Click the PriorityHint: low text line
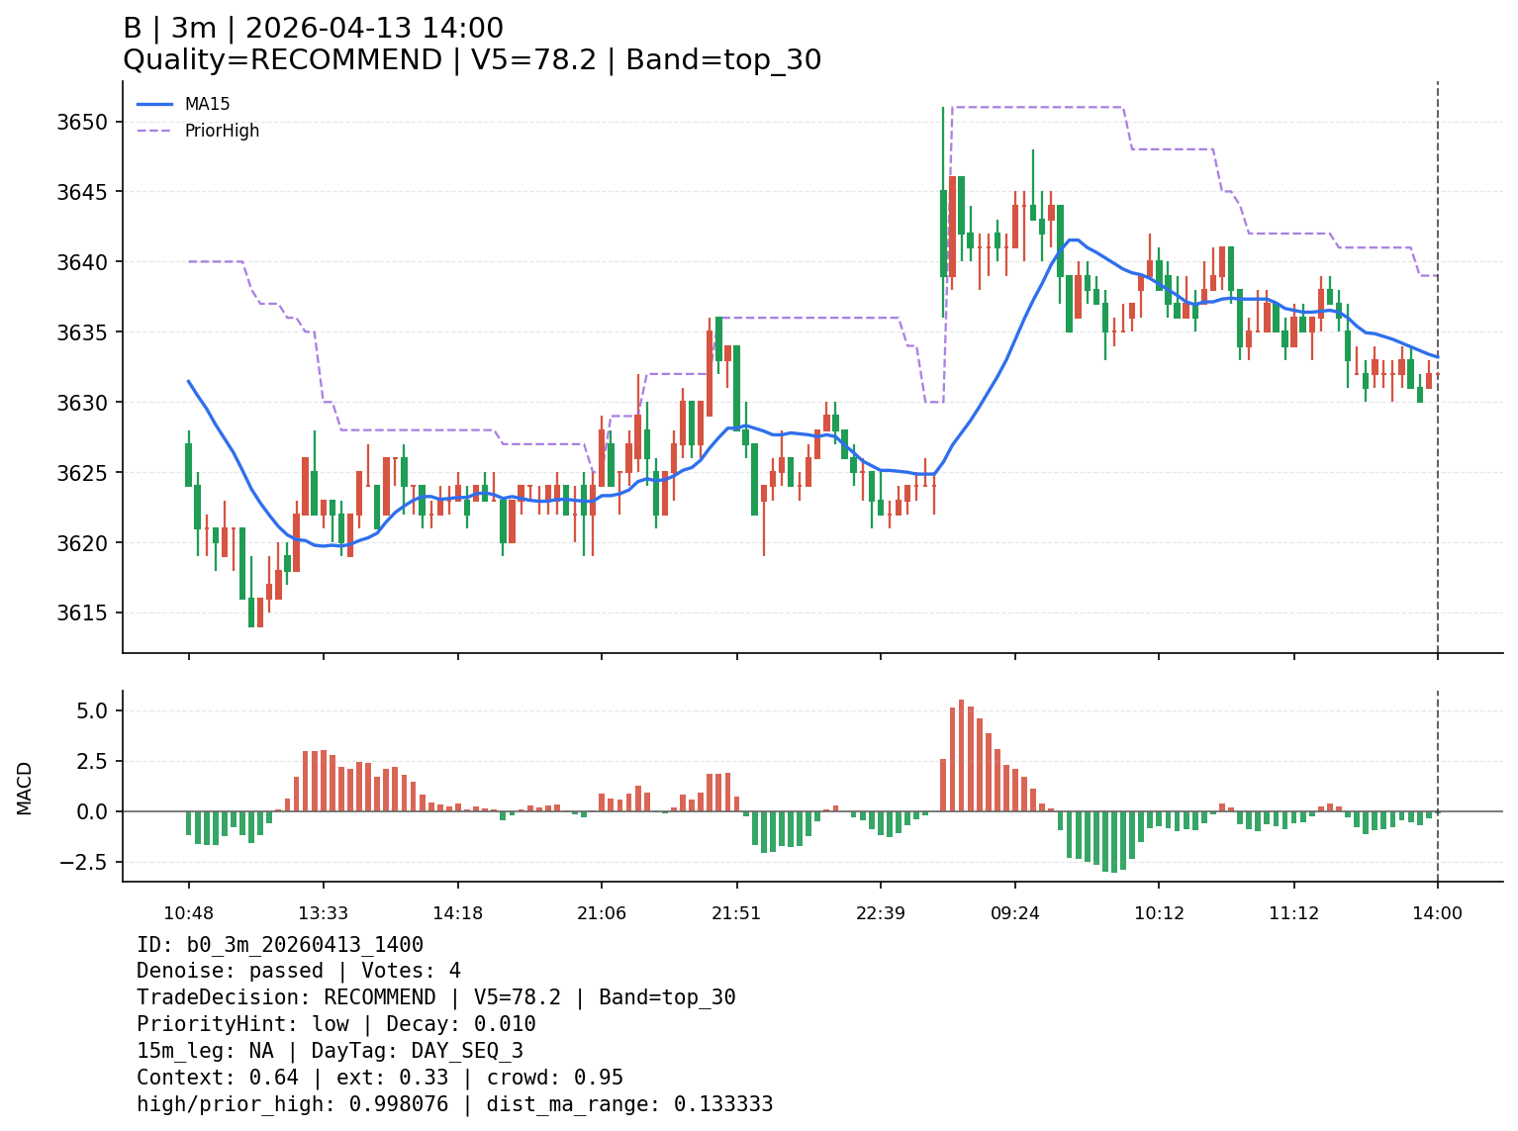Screen dimensions: 1518x1131 tap(335, 1024)
